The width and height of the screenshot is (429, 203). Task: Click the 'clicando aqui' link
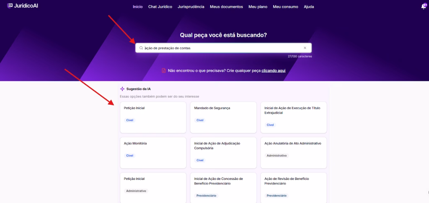[x=273, y=71]
